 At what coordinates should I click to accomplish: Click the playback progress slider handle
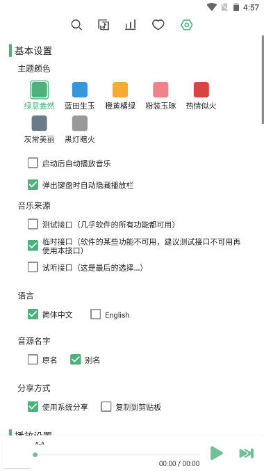pyautogui.click(x=35, y=455)
